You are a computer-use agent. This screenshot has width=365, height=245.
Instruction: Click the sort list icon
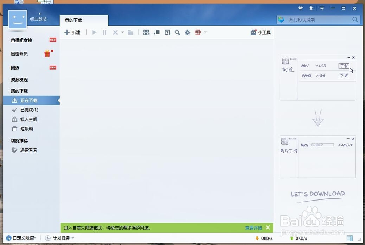(157, 32)
